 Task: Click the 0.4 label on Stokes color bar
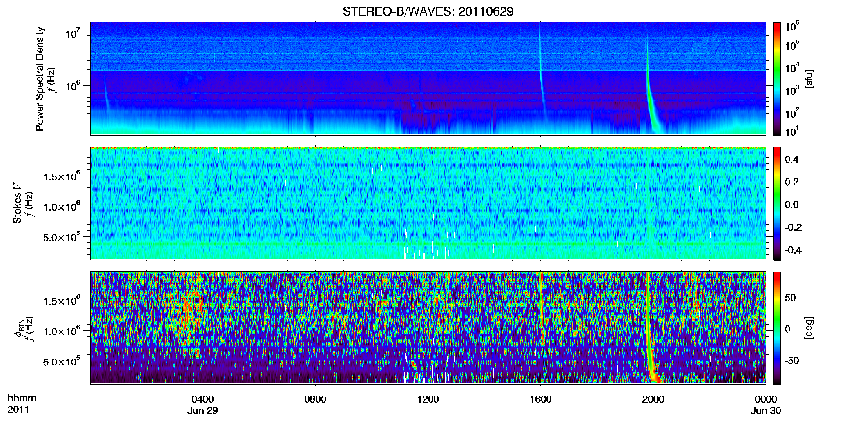[x=791, y=160]
